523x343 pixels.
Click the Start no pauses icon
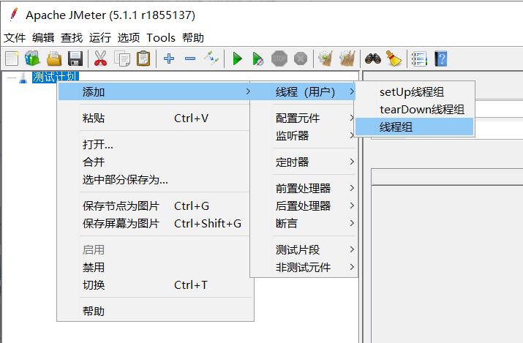258,59
